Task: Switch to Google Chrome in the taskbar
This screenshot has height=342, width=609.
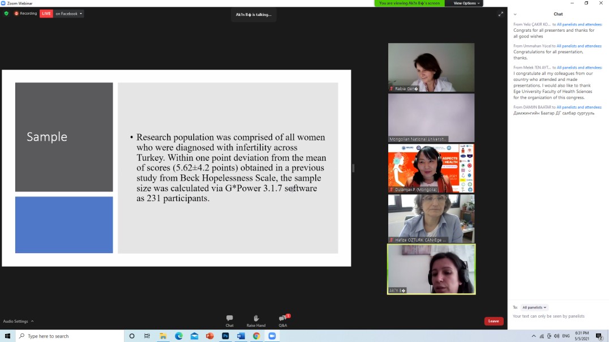Action: click(x=256, y=336)
